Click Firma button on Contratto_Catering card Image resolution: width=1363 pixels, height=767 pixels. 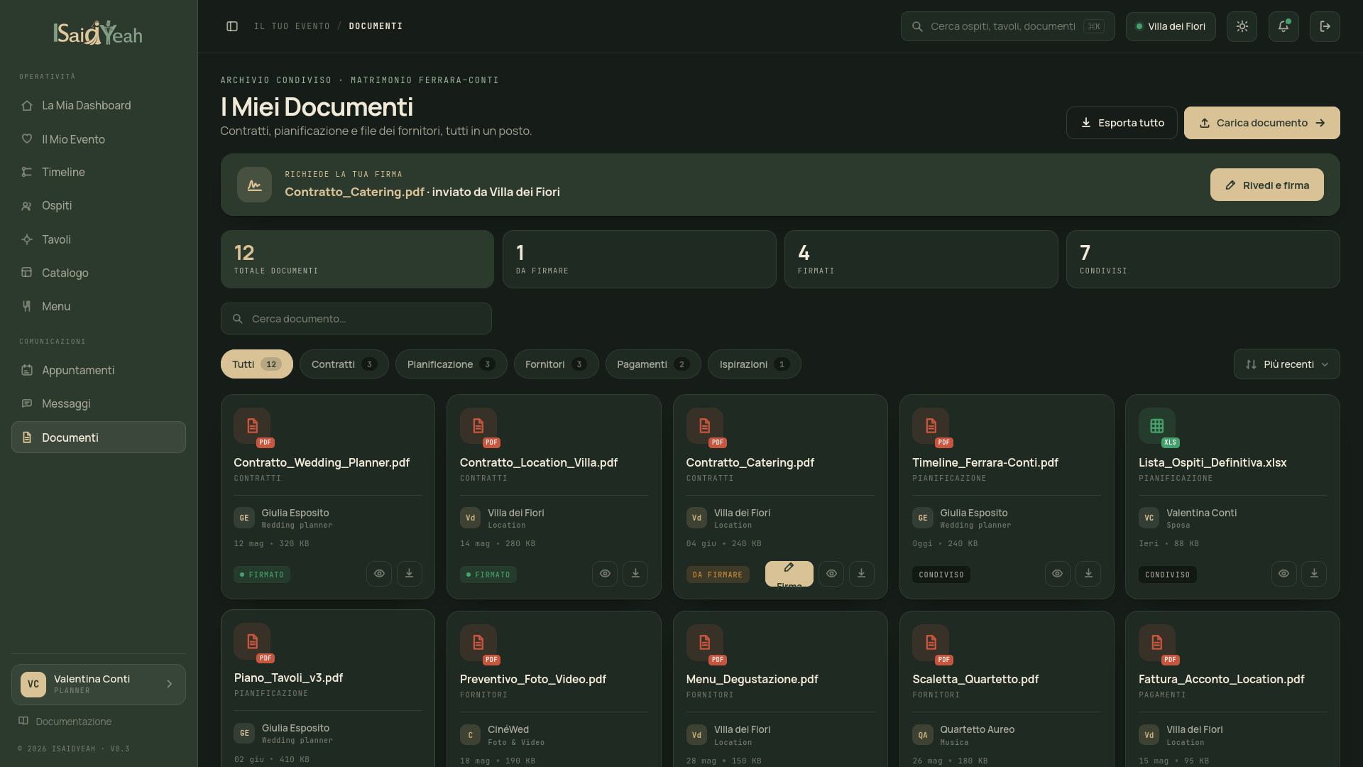coord(789,574)
